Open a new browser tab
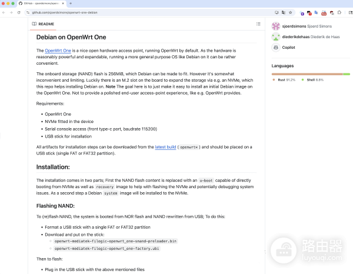Image resolution: width=353 pixels, height=274 pixels. point(71,4)
